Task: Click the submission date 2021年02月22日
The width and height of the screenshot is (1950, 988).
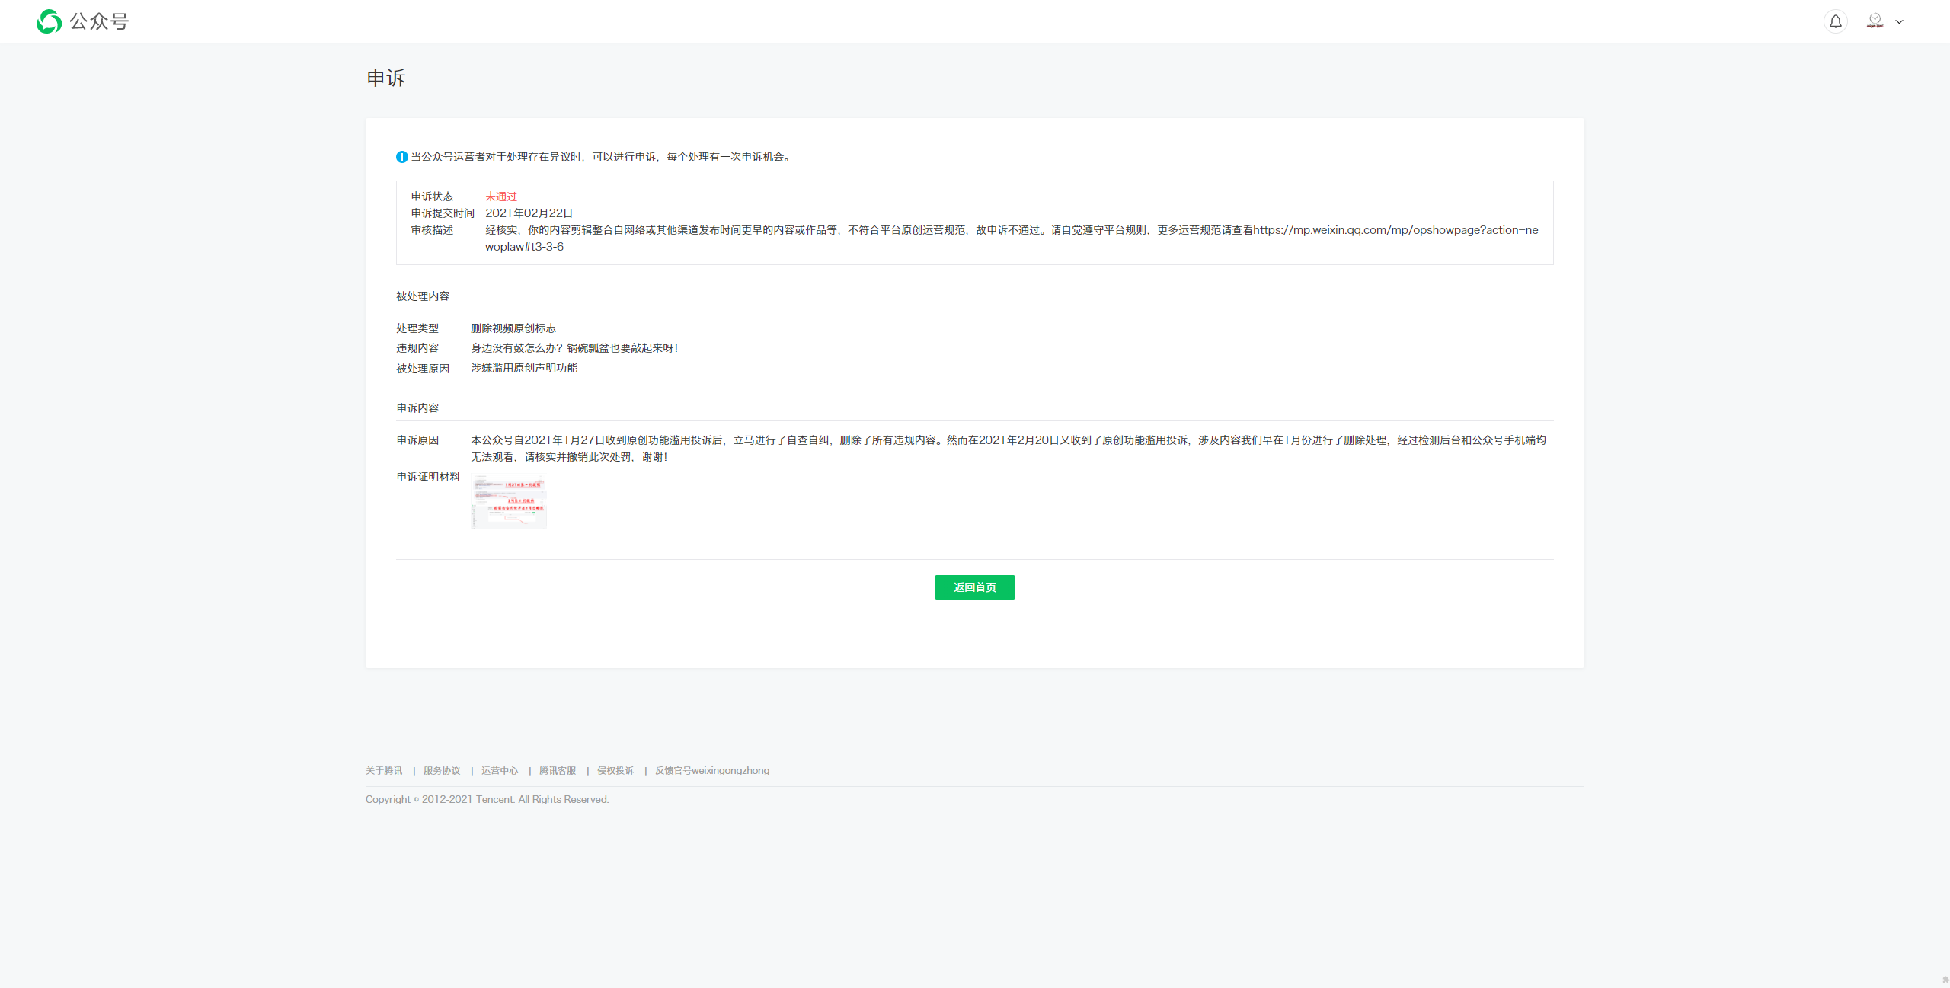Action: click(529, 213)
